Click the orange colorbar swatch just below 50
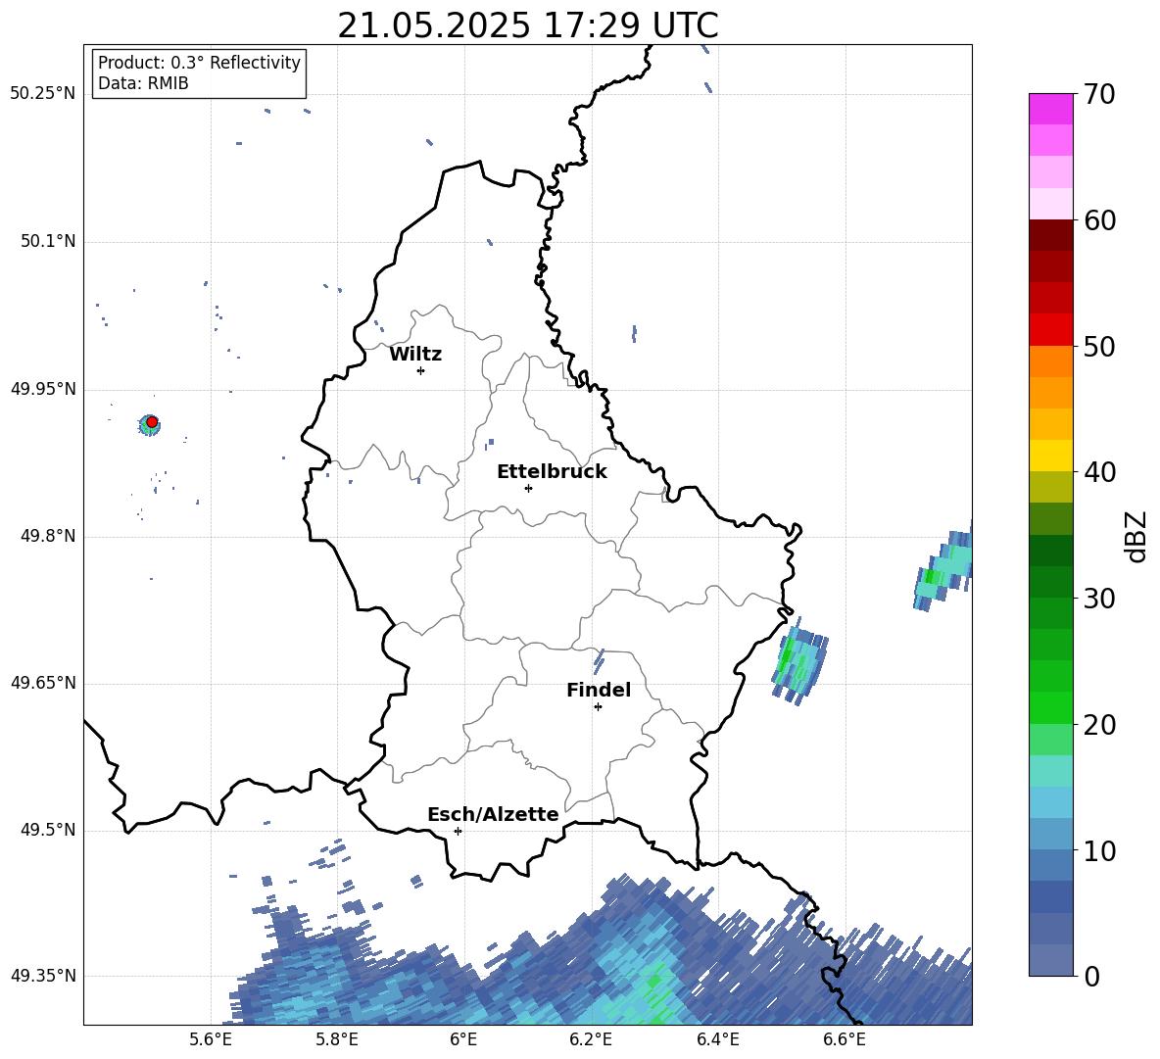 [1050, 361]
